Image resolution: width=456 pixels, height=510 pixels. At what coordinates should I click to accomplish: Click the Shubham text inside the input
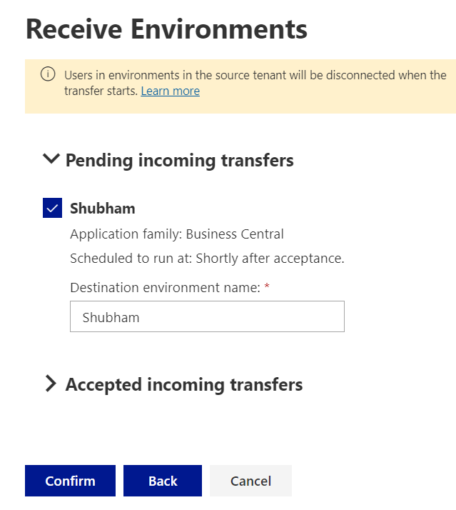click(x=111, y=317)
